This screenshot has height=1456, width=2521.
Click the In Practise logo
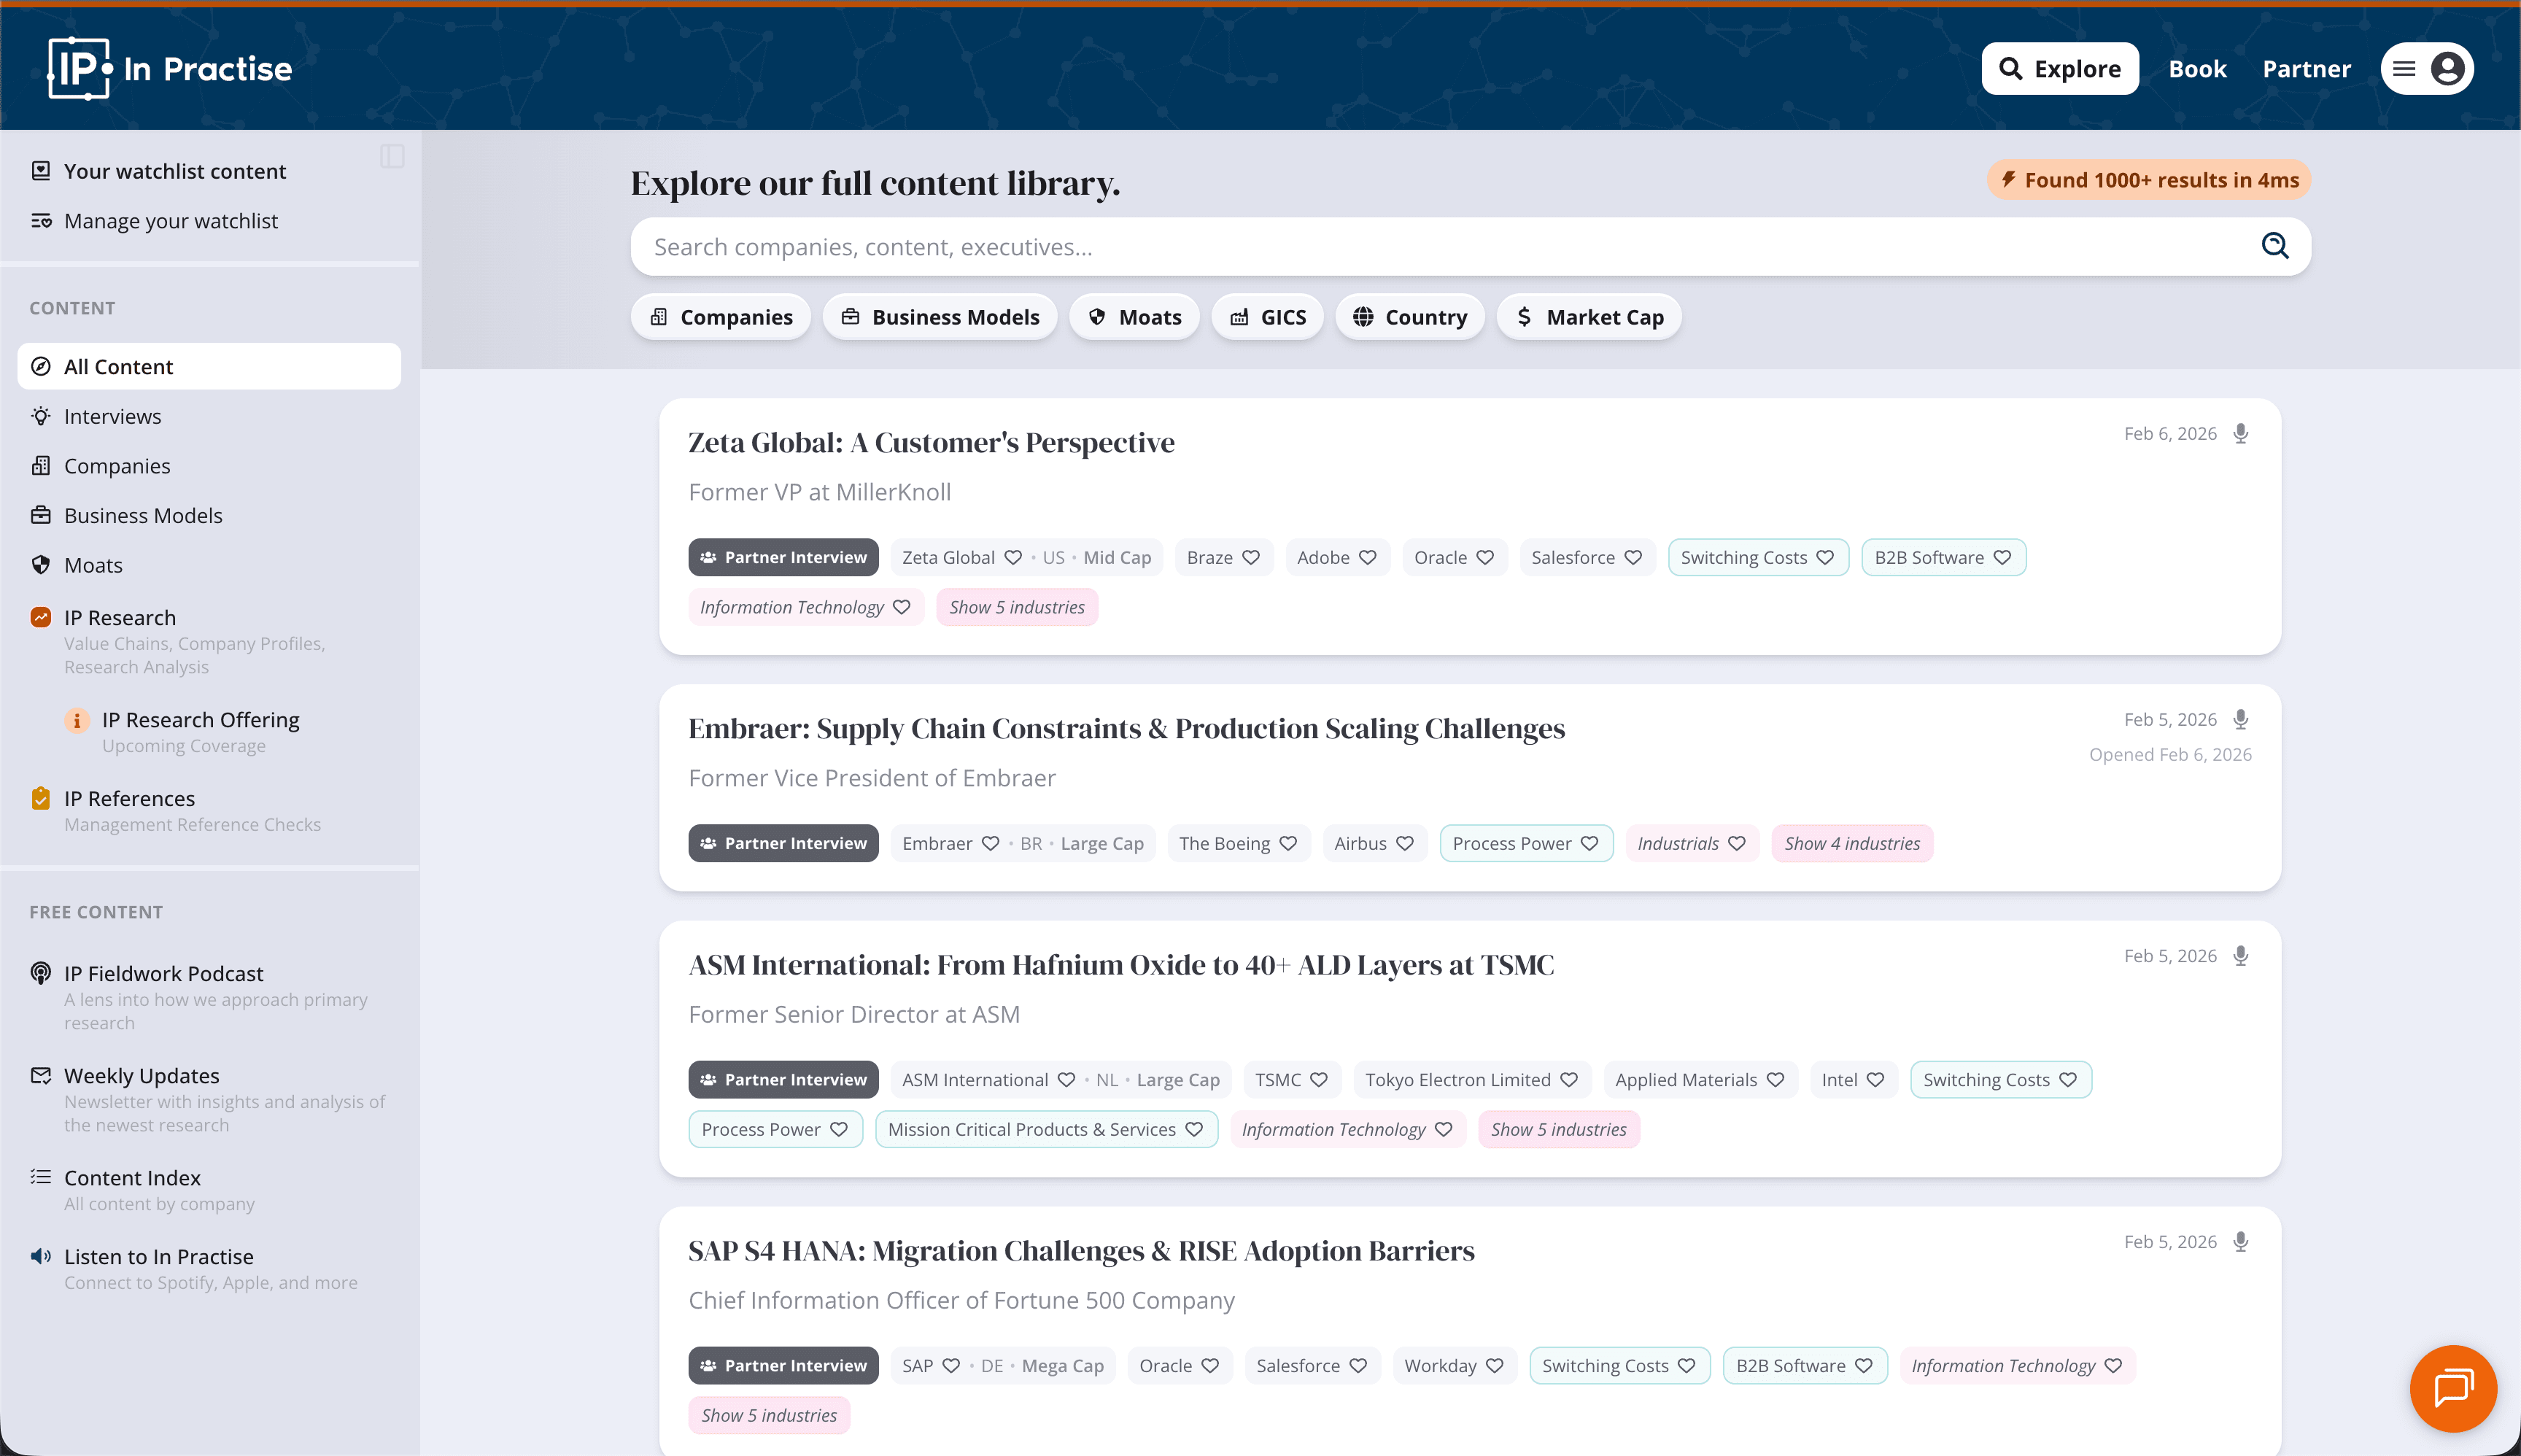[x=170, y=68]
